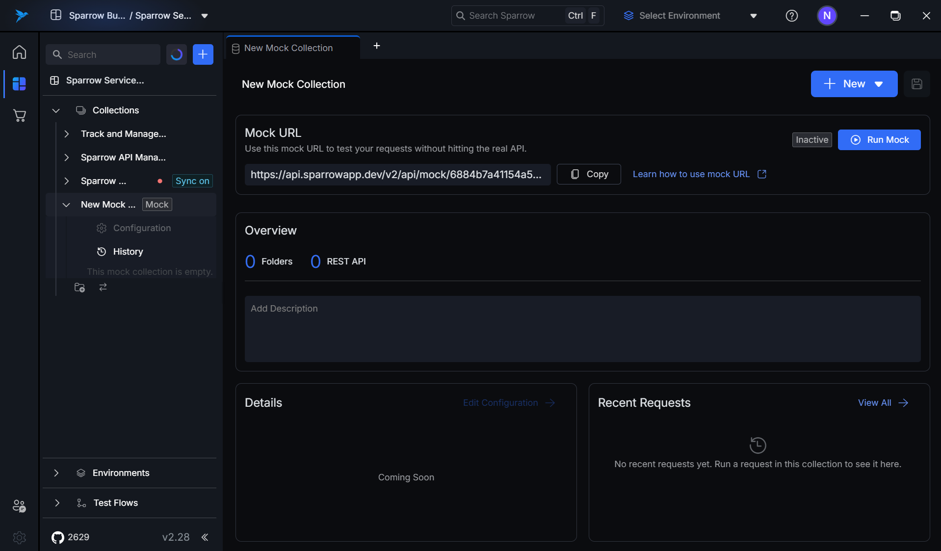The image size is (941, 551).
Task: Open the Settings gear in the sidebar
Action: [x=19, y=537]
